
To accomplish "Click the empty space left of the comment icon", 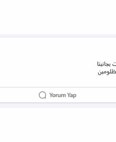I will coord(19,95).
